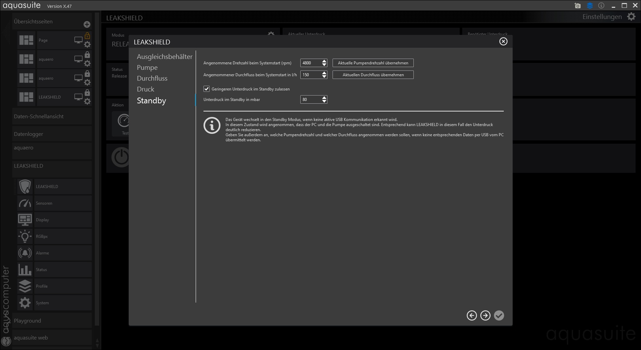Expand the Datenlogger section

click(x=52, y=134)
